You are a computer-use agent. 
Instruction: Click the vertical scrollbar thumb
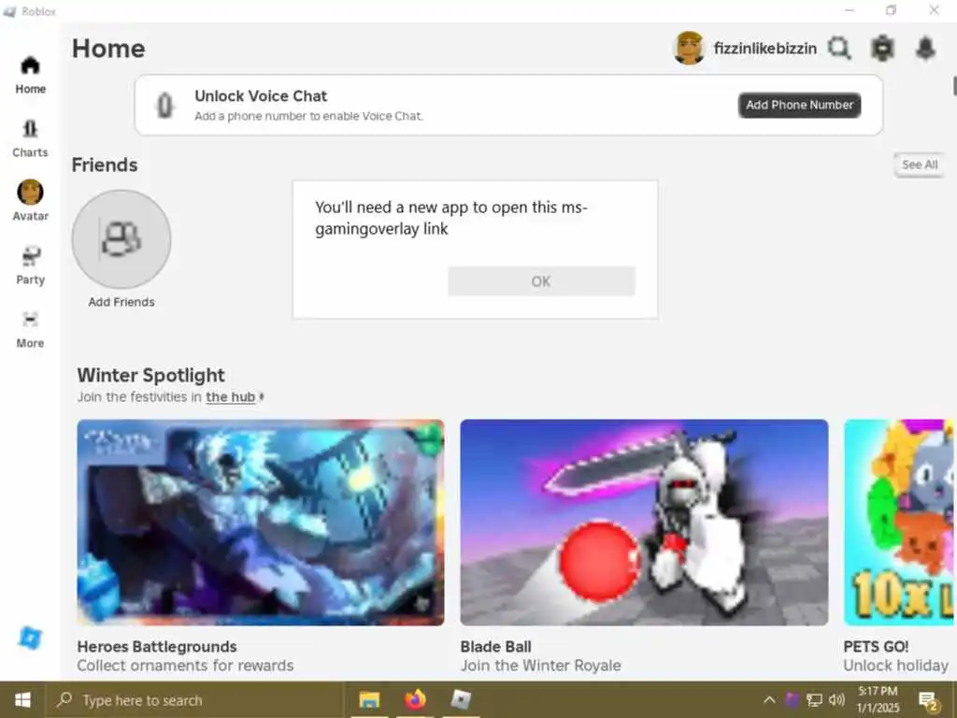954,86
